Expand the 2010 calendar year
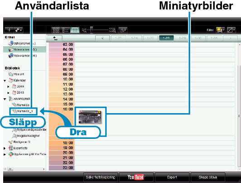 click(x=8, y=93)
